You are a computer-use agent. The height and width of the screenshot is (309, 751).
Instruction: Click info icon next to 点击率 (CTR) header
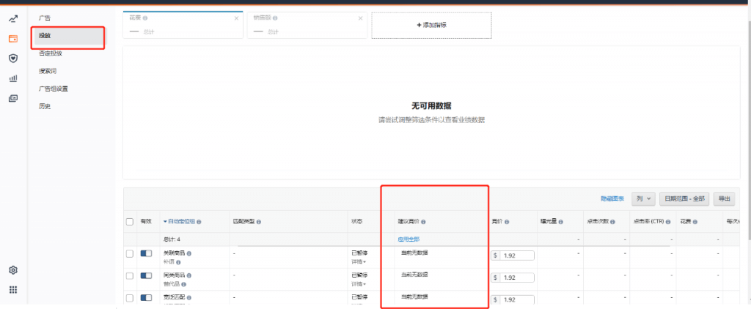pyautogui.click(x=667, y=222)
